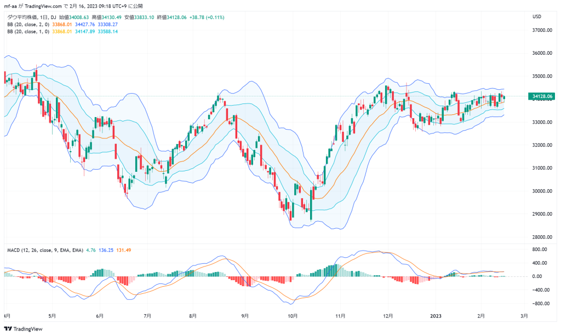Click the blue 34427.76 upper band value
This screenshot has height=336, width=561.
pyautogui.click(x=85, y=24)
